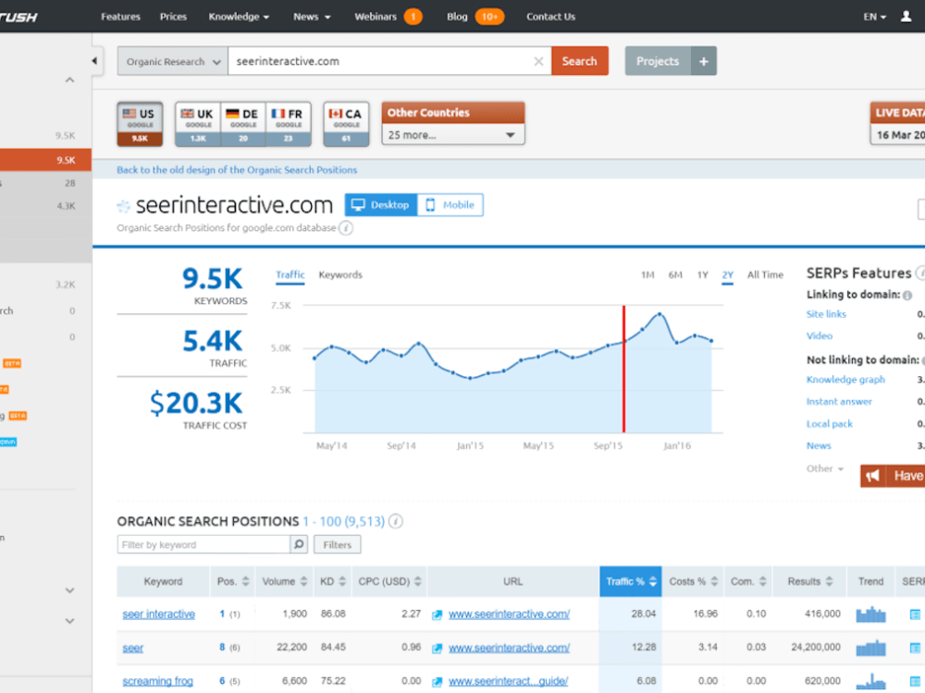The image size is (925, 693).
Task: Click the megaphone feedback icon
Action: pyautogui.click(x=873, y=476)
